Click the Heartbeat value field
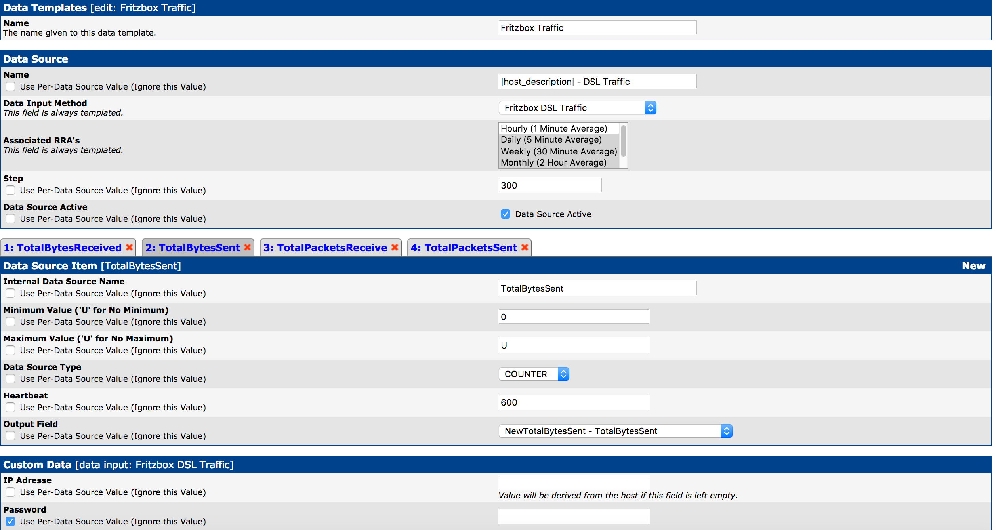The height and width of the screenshot is (530, 996). [x=574, y=402]
